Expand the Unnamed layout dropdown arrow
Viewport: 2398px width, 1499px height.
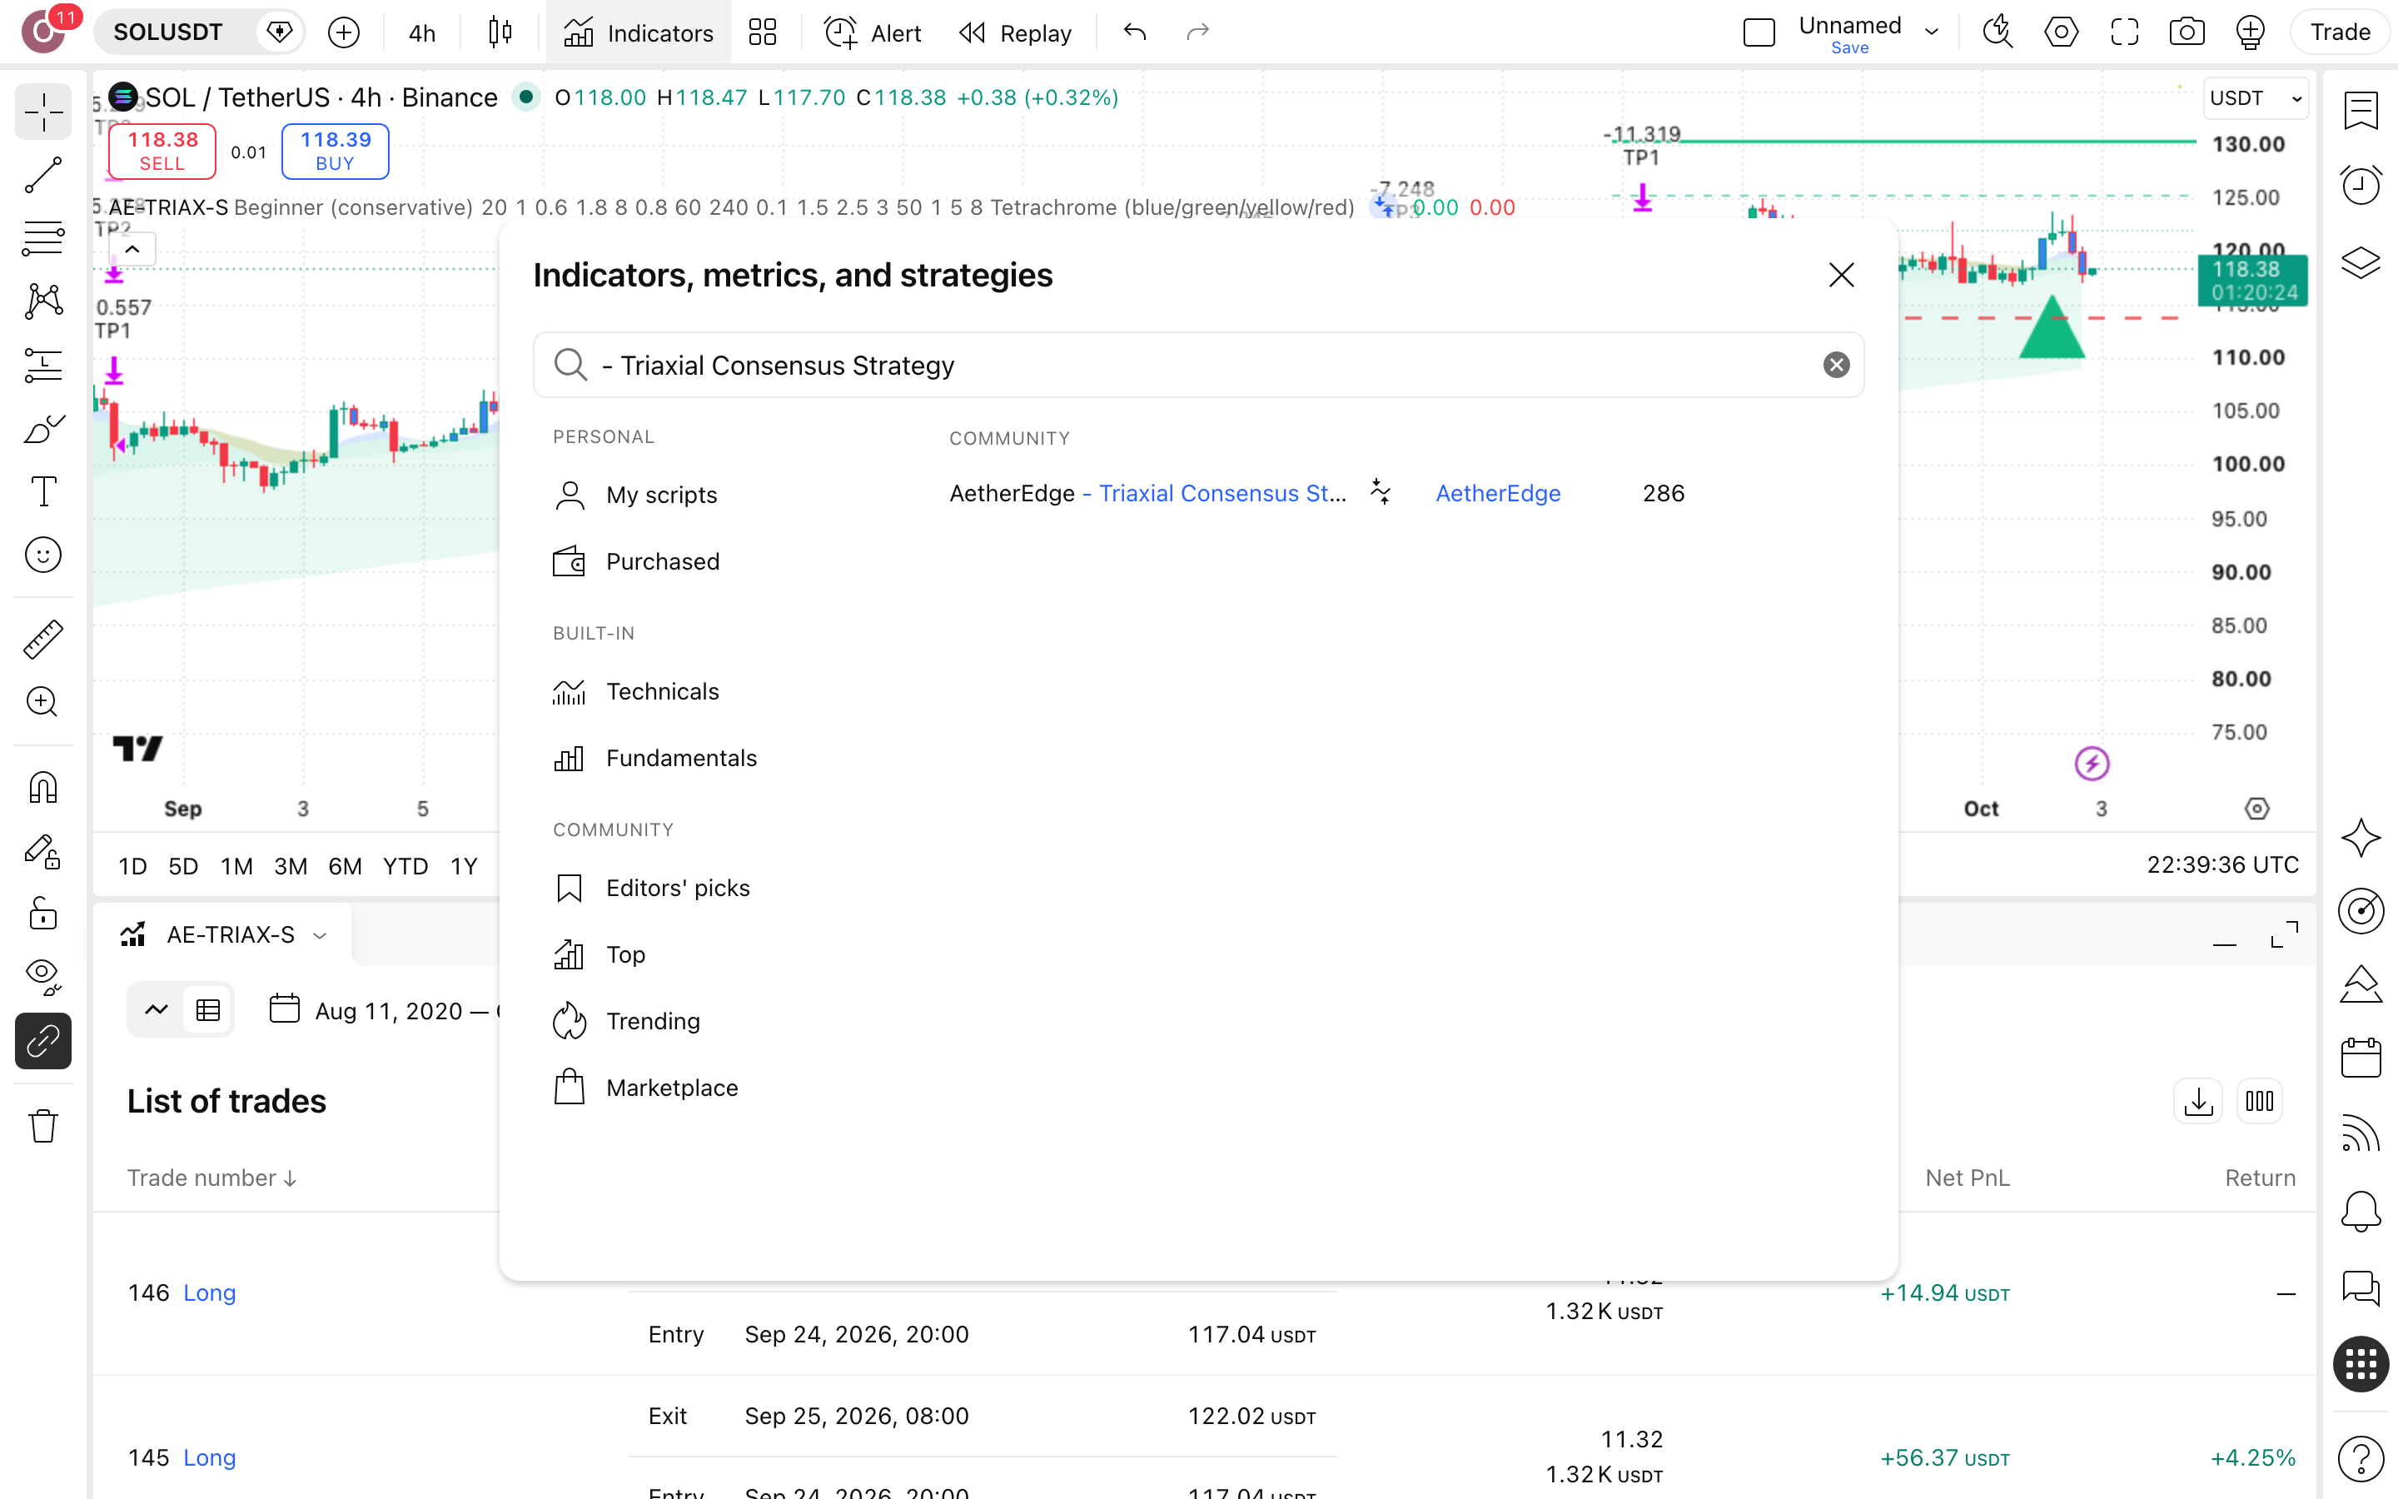[1931, 32]
